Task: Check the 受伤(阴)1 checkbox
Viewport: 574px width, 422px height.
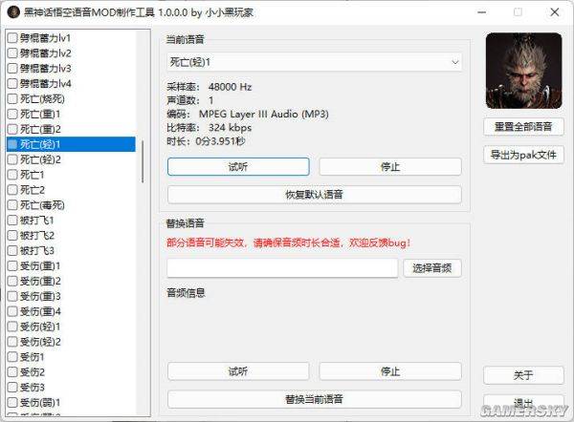Action: 12,403
